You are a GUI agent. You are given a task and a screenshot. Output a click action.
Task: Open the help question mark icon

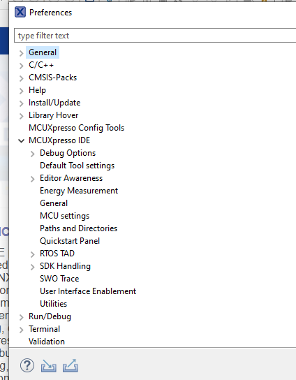coord(27,365)
